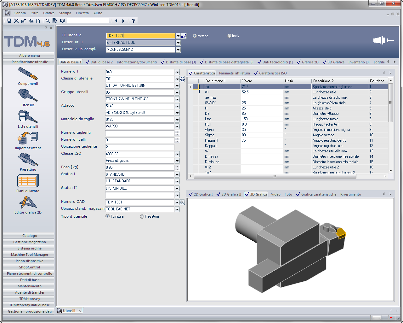
Task: Expand TOOL CABINET location dropdown
Action: pyautogui.click(x=177, y=209)
